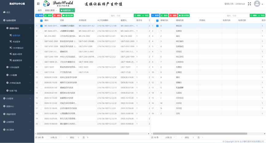Click the gear icon beside ESB管理
Viewport: 266px width, 143px height.
4,98
